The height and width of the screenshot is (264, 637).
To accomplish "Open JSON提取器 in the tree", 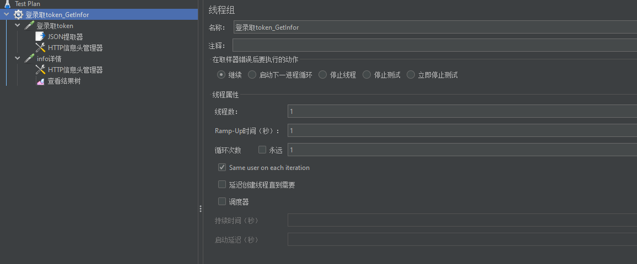I will [65, 37].
